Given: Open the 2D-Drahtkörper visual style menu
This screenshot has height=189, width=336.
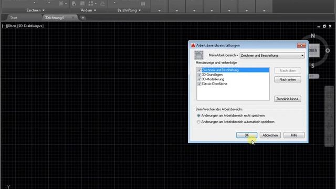Looking at the screenshot, I should tap(30, 26).
